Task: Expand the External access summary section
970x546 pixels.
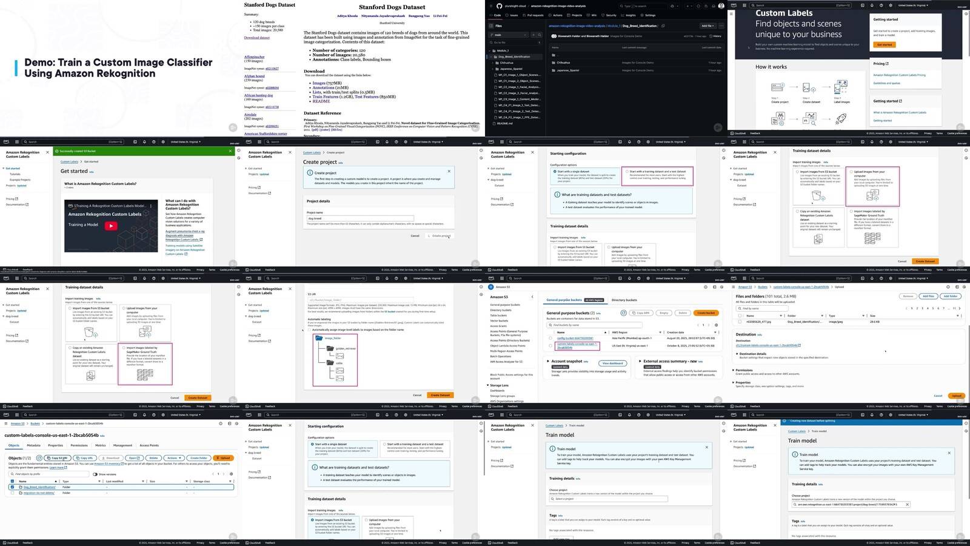Action: click(640, 362)
